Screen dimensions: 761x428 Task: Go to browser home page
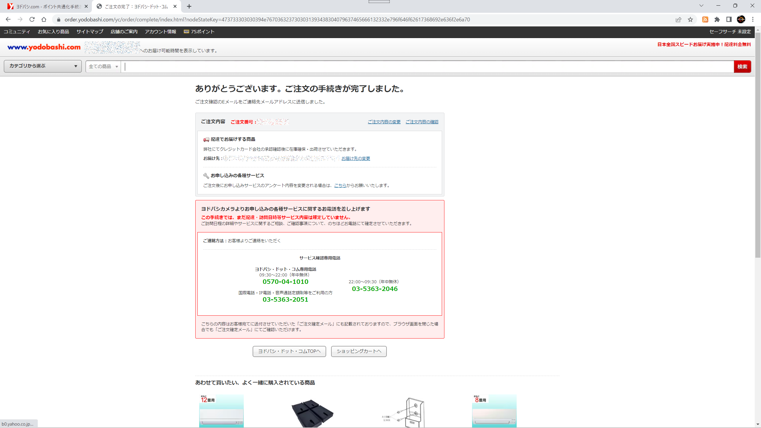(x=44, y=19)
